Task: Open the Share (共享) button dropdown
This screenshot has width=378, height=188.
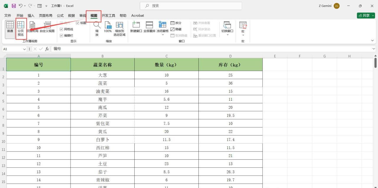Action: pyautogui.click(x=373, y=16)
